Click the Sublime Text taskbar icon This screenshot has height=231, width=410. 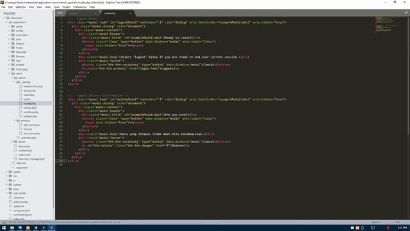pos(52,228)
